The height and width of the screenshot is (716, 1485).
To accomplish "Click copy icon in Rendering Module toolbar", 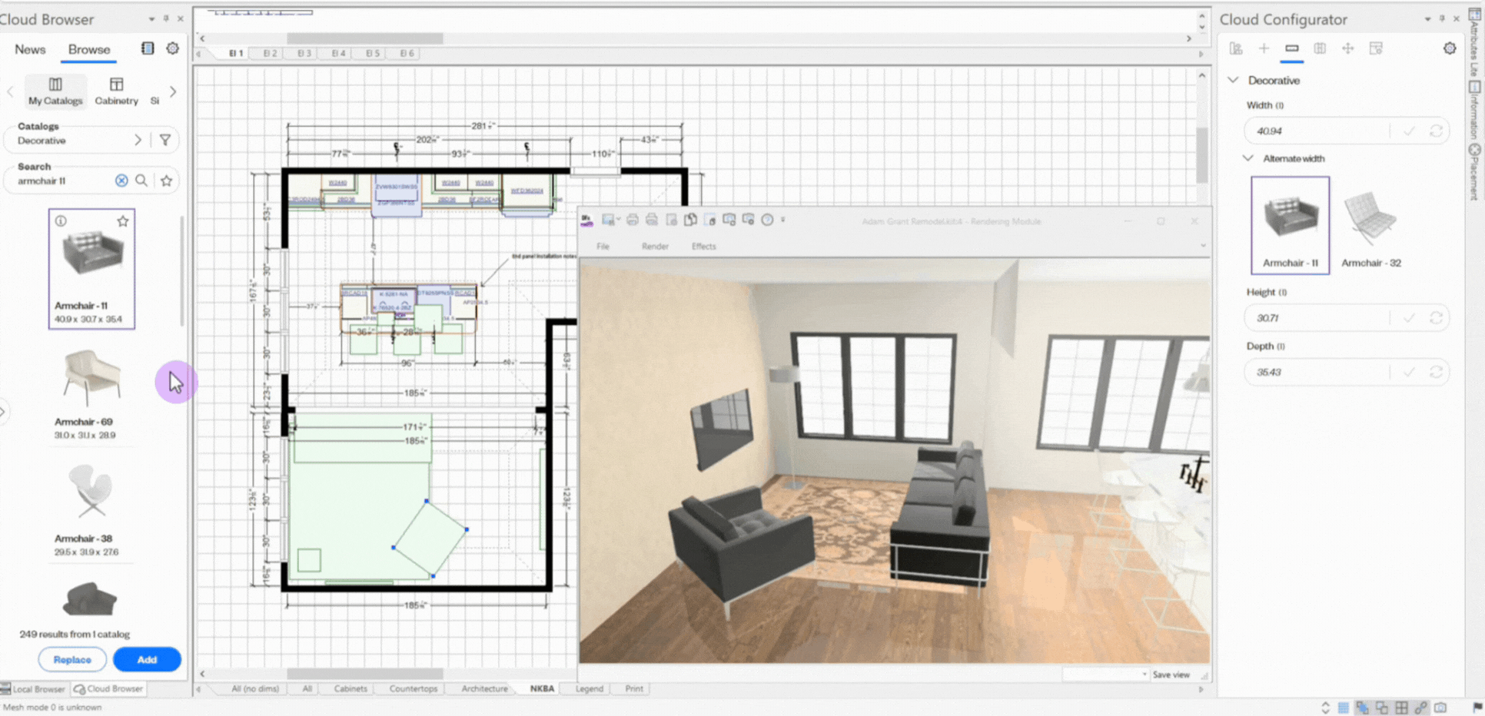I will click(x=690, y=220).
